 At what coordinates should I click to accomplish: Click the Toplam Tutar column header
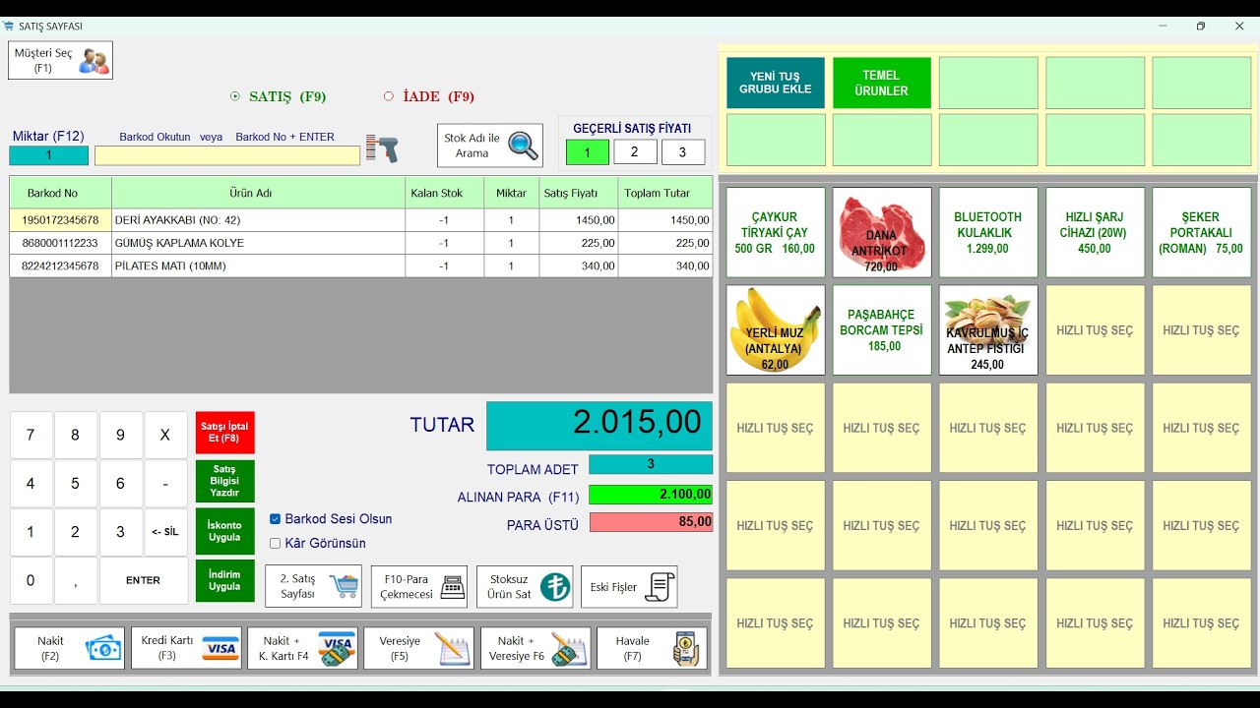tap(665, 193)
